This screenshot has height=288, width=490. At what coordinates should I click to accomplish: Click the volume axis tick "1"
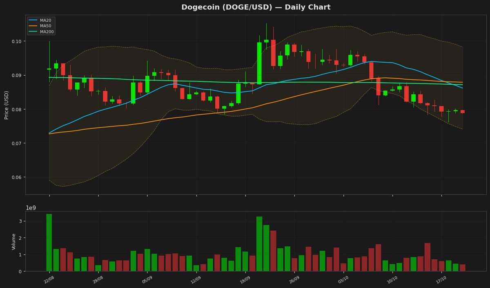tap(20, 254)
